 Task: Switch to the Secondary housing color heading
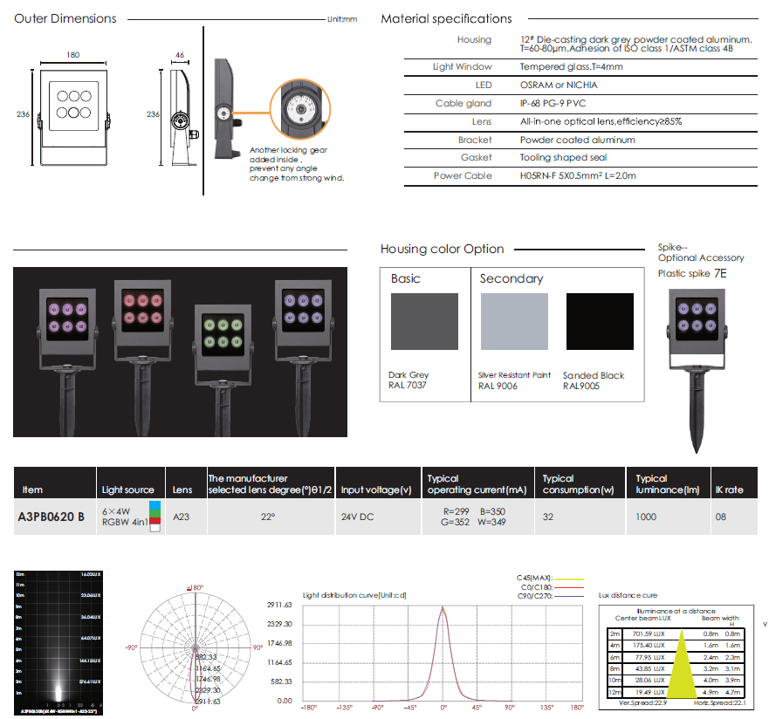pyautogui.click(x=512, y=279)
